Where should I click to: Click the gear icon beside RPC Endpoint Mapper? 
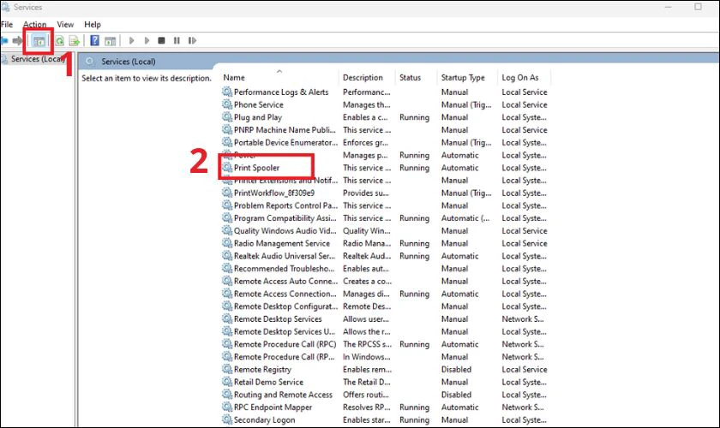(x=227, y=407)
